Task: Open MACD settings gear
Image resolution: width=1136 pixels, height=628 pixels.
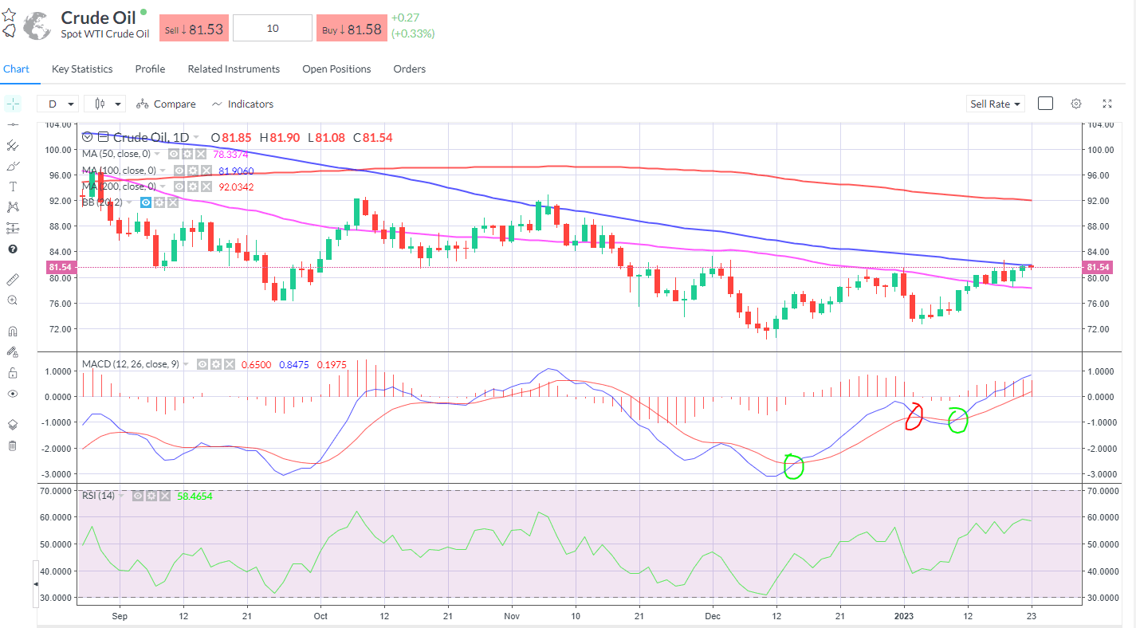Action: point(216,364)
